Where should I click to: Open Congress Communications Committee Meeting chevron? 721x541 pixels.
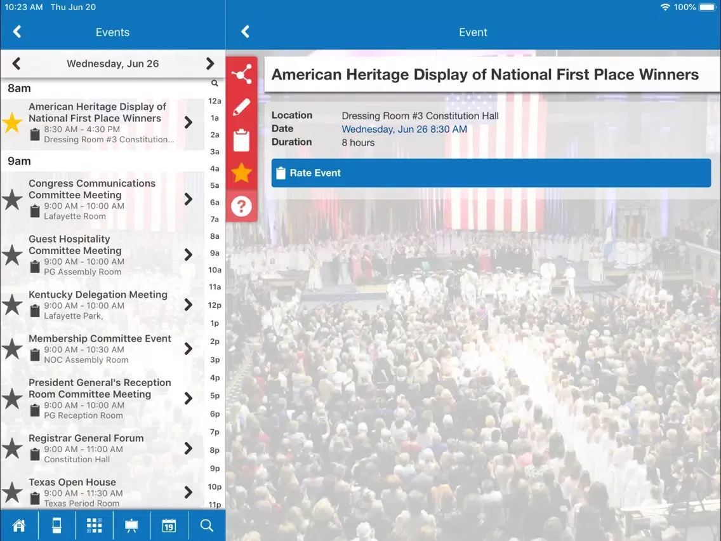point(188,199)
